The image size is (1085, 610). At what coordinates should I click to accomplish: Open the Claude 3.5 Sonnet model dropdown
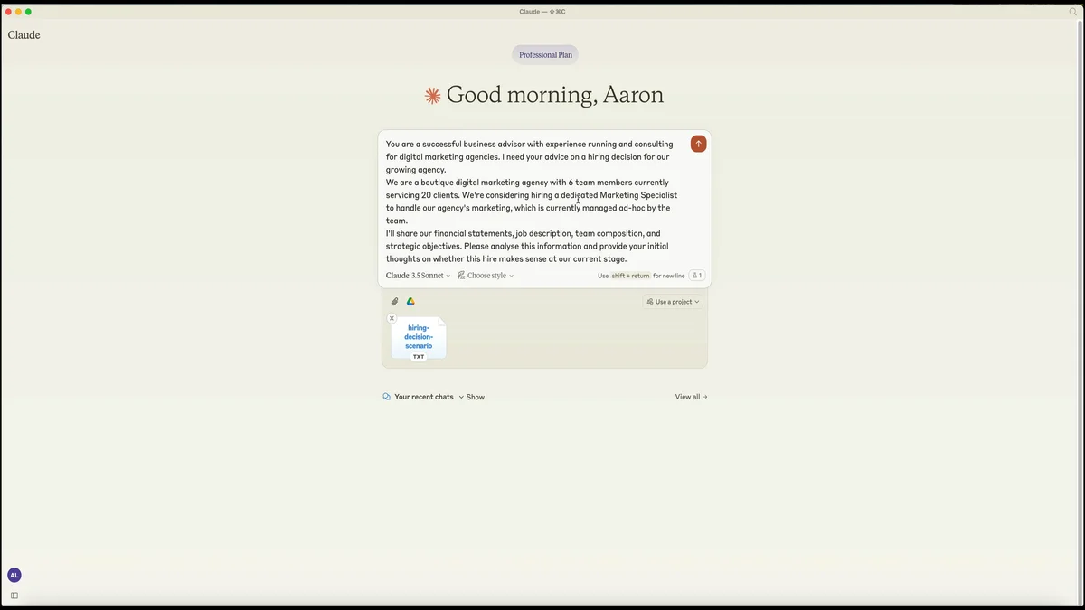[419, 276]
